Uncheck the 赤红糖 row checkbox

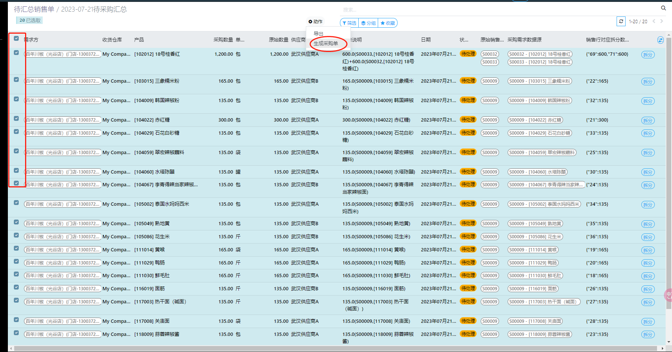pos(16,119)
